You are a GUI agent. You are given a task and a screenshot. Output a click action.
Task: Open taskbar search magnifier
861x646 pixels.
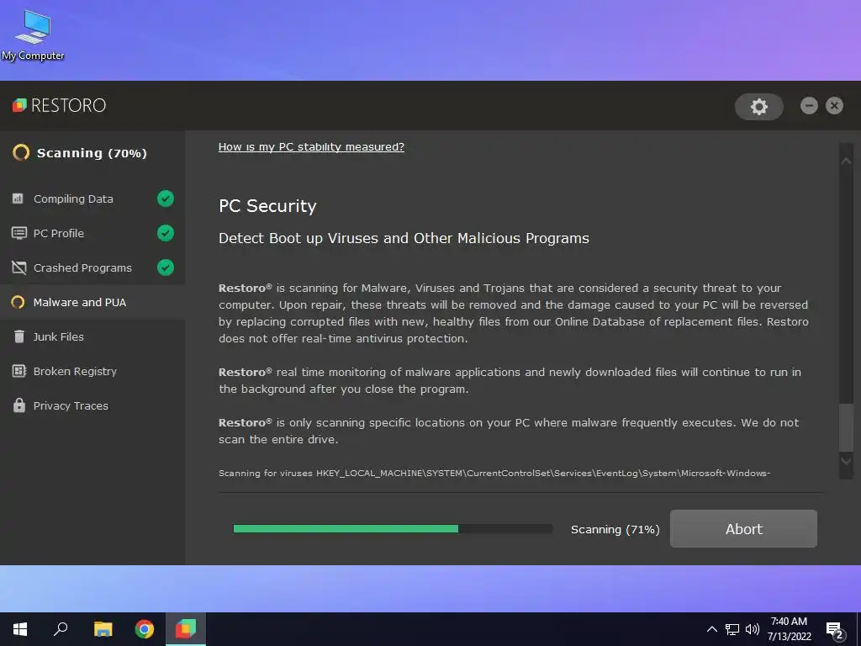[61, 628]
